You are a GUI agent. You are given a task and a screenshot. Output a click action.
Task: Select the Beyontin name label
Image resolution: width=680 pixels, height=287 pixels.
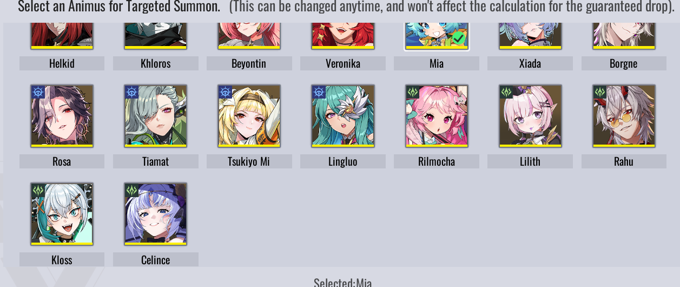coord(249,63)
